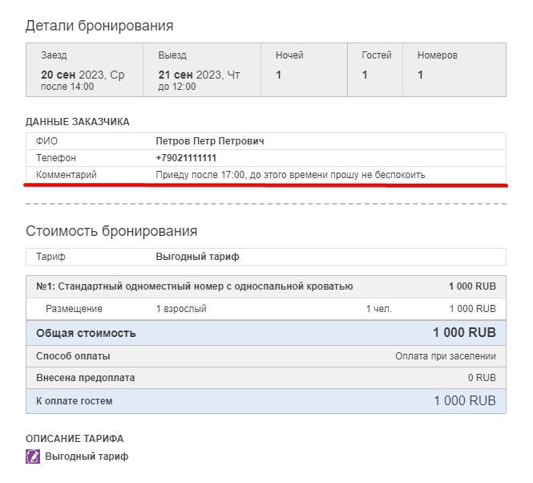533x483 pixels.
Task: Click the 'Выгодный тариф' tariff description link
Action: click(87, 457)
